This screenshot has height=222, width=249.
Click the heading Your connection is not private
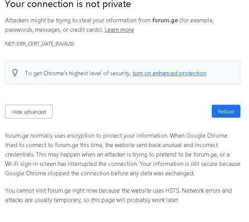68,4
